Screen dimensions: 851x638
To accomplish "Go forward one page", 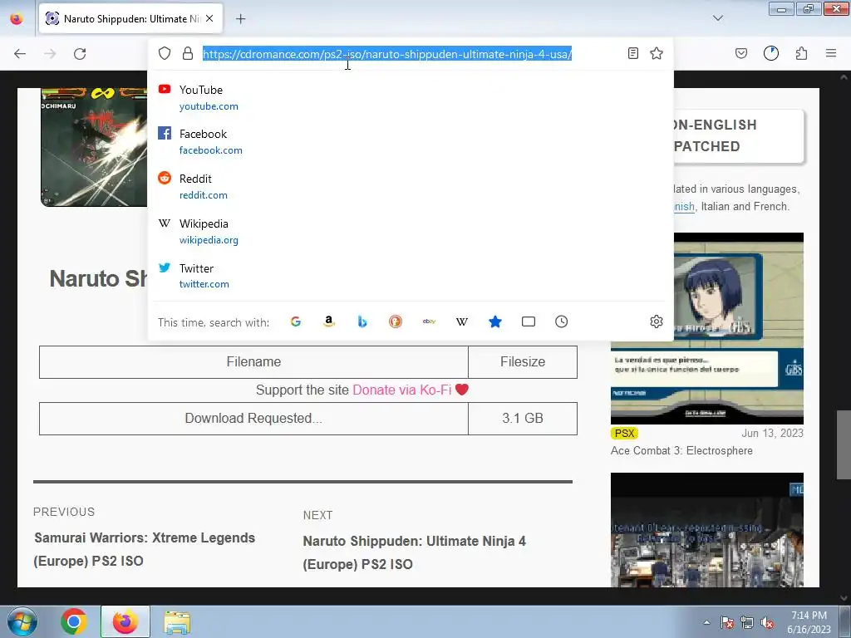I will tap(50, 54).
